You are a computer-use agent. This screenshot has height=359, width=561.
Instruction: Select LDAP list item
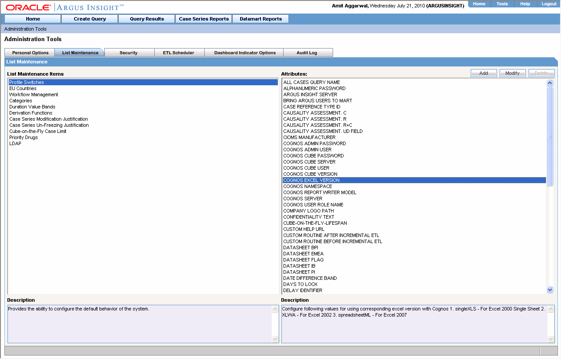coord(143,143)
